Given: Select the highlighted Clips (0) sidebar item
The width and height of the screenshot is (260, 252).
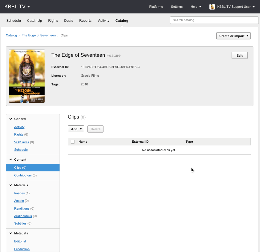Looking at the screenshot, I should point(33,168).
